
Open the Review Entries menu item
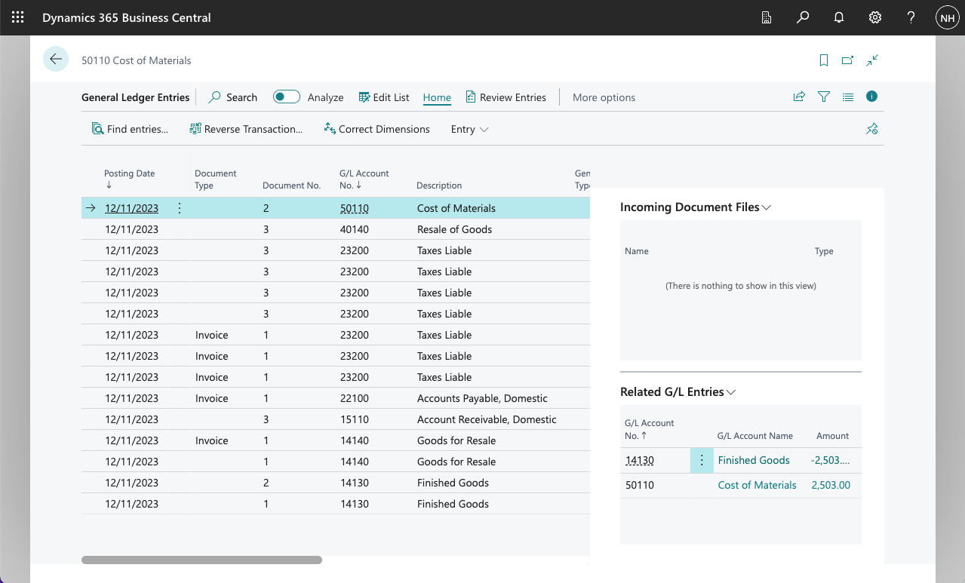pos(506,97)
